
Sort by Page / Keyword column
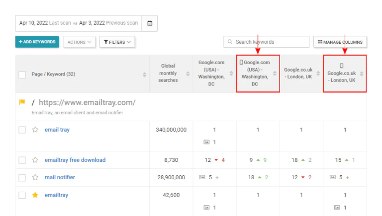144,74
